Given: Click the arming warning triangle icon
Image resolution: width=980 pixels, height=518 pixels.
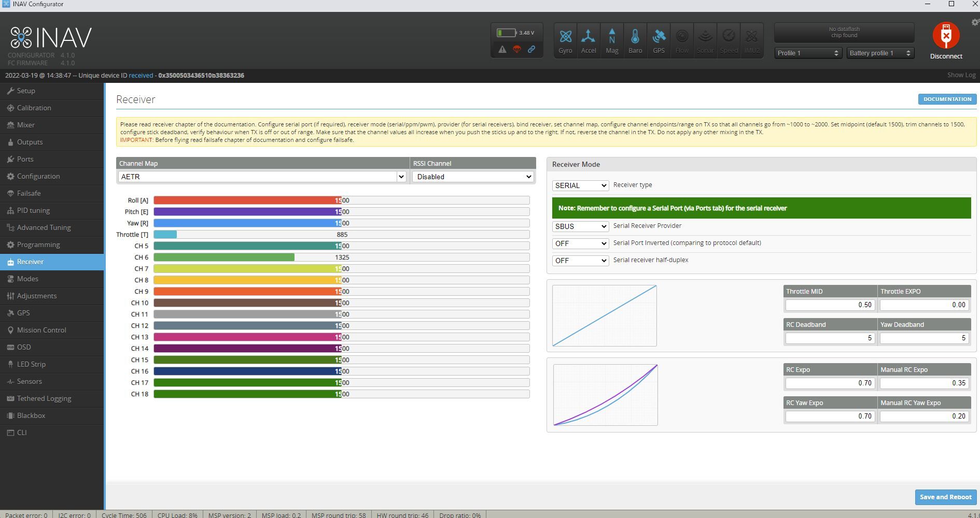Looking at the screenshot, I should click(x=502, y=49).
